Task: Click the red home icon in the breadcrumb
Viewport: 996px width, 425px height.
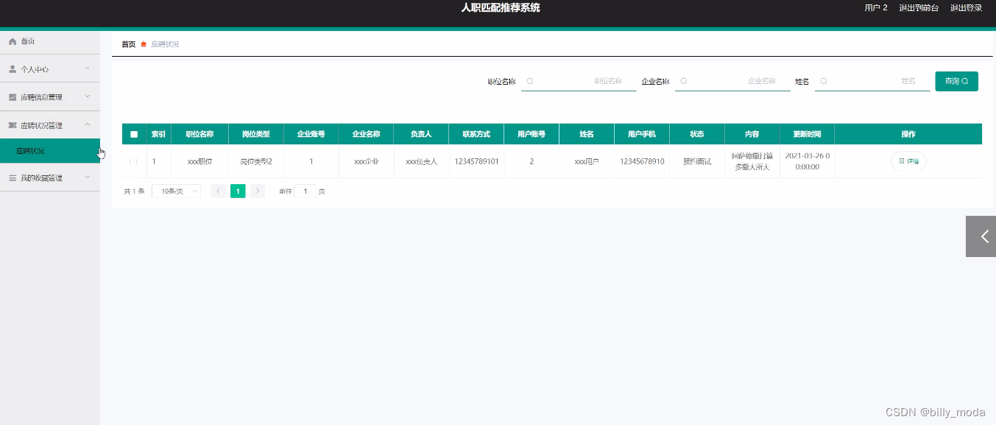Action: [x=144, y=43]
